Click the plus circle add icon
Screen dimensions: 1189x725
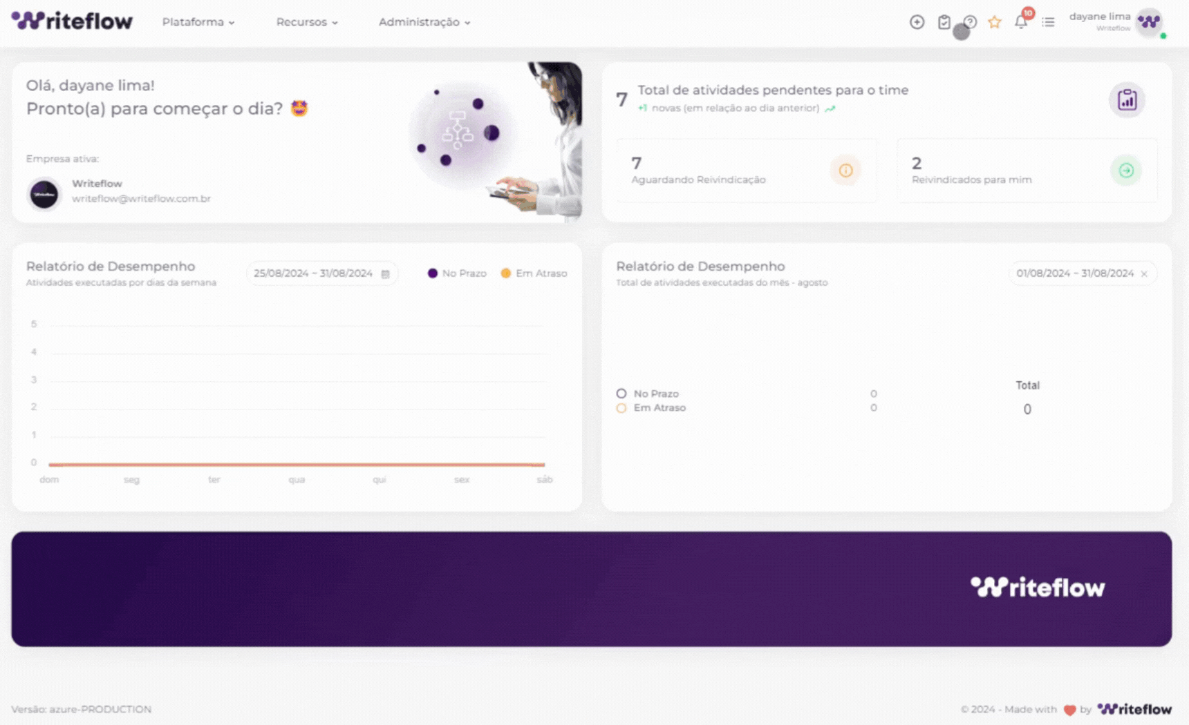(x=917, y=22)
